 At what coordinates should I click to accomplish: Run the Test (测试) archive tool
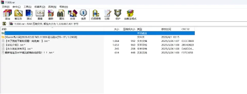[29, 14]
